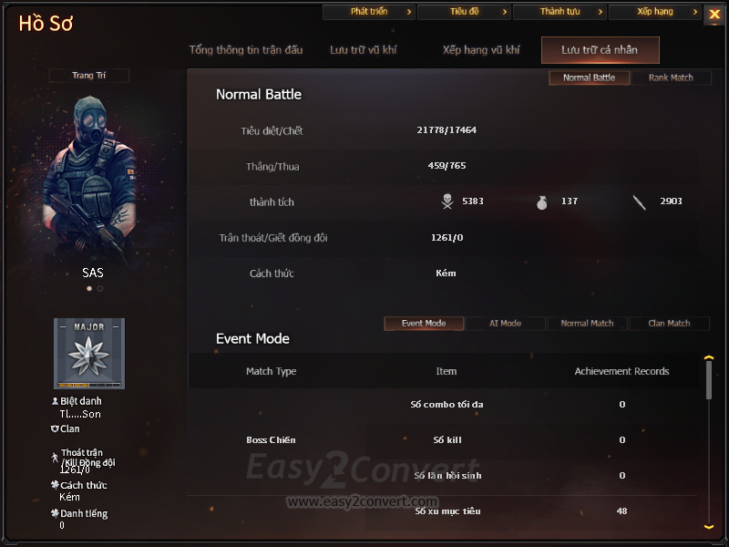This screenshot has height=547, width=729.
Task: Expand the Xếp hạng menu arrow
Action: [x=695, y=12]
